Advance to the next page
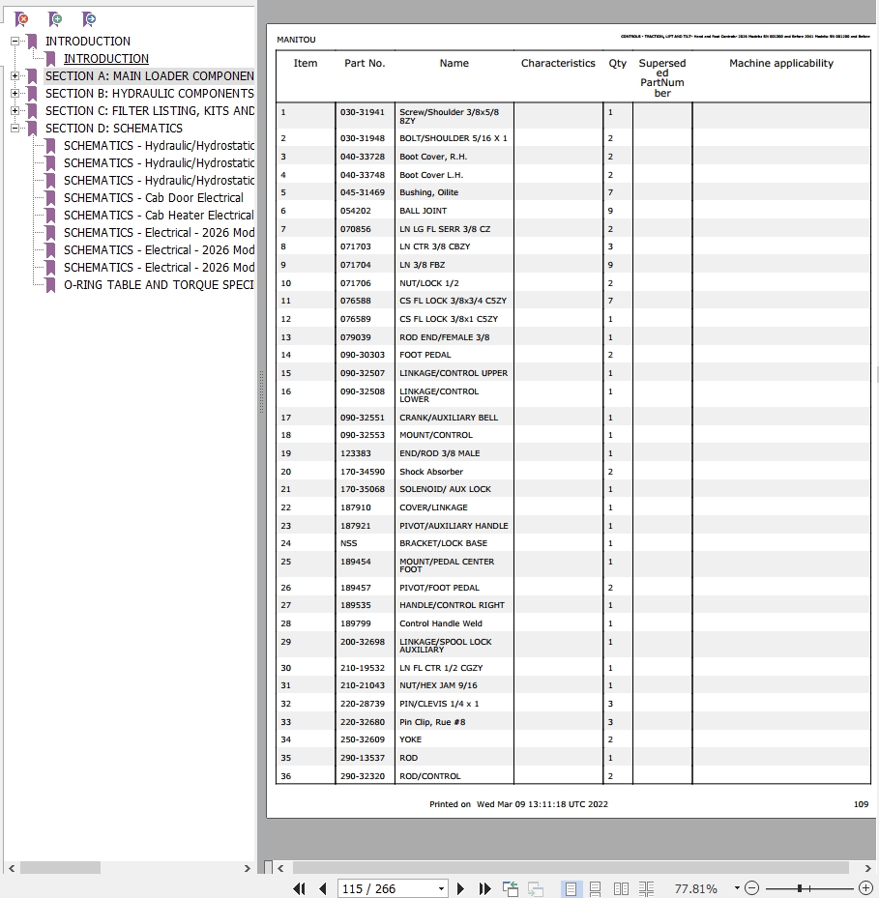879x898 pixels. (x=461, y=888)
